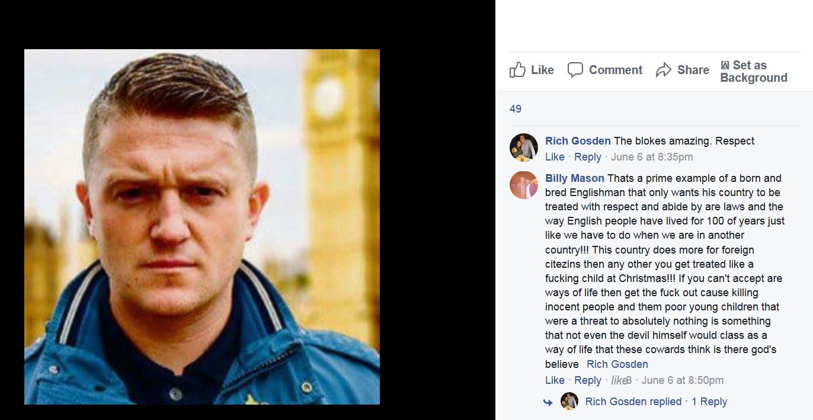Screen dimensions: 813x420
Task: Like Billy Mason's comment
Action: [555, 380]
